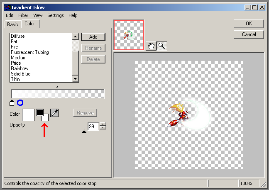Viewport: 269px width, 190px height.
Task: Click the black foreground color square
Action: click(39, 112)
